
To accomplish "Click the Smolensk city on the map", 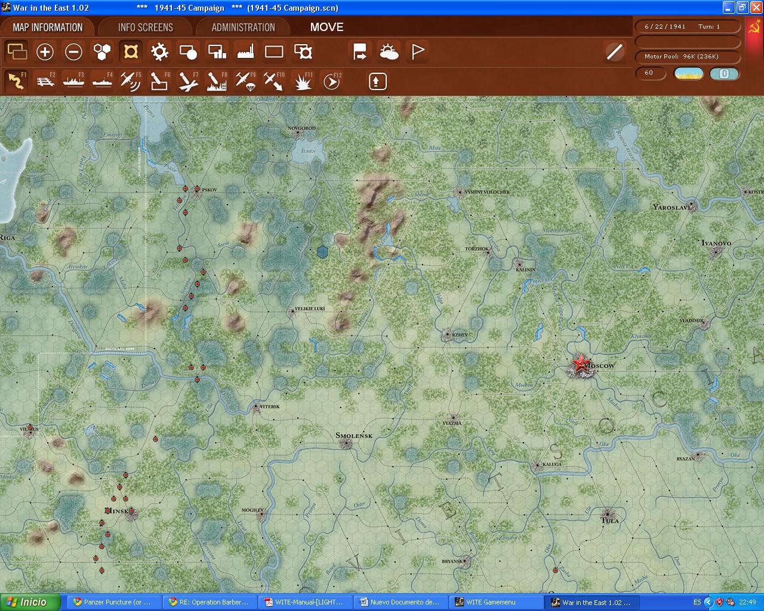I will pyautogui.click(x=345, y=444).
